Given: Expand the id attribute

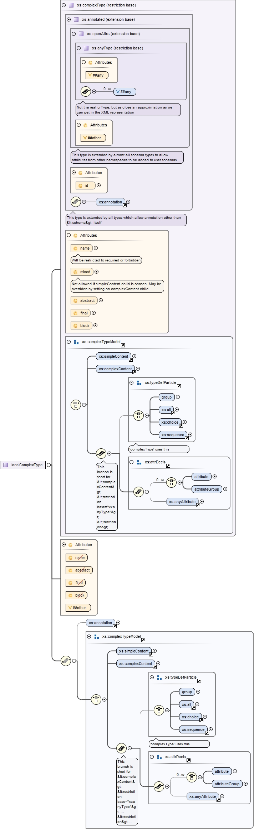Looking at the screenshot, I should click(98, 185).
